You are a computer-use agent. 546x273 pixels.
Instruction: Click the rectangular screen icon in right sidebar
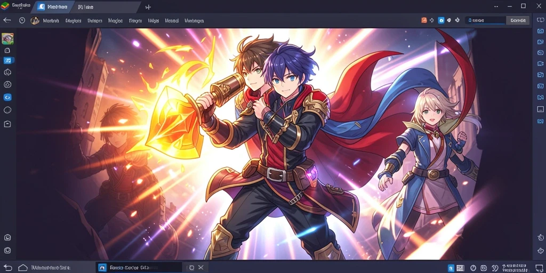(x=541, y=109)
